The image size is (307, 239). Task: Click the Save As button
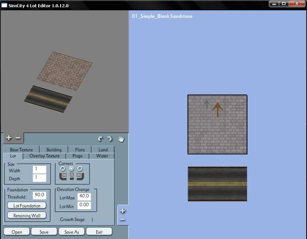tap(71, 232)
